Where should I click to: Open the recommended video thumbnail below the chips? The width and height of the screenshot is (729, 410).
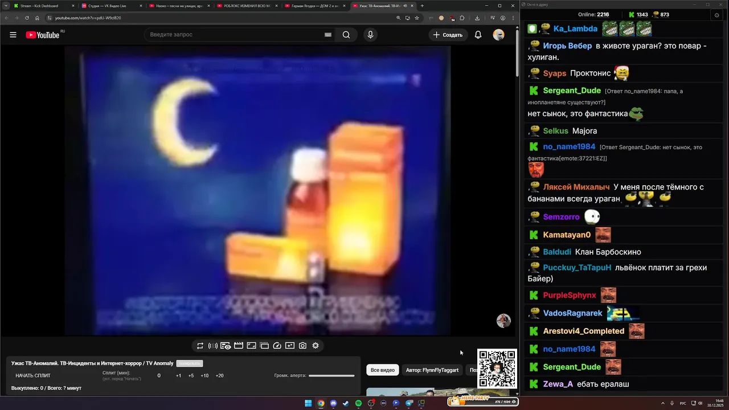(x=439, y=392)
